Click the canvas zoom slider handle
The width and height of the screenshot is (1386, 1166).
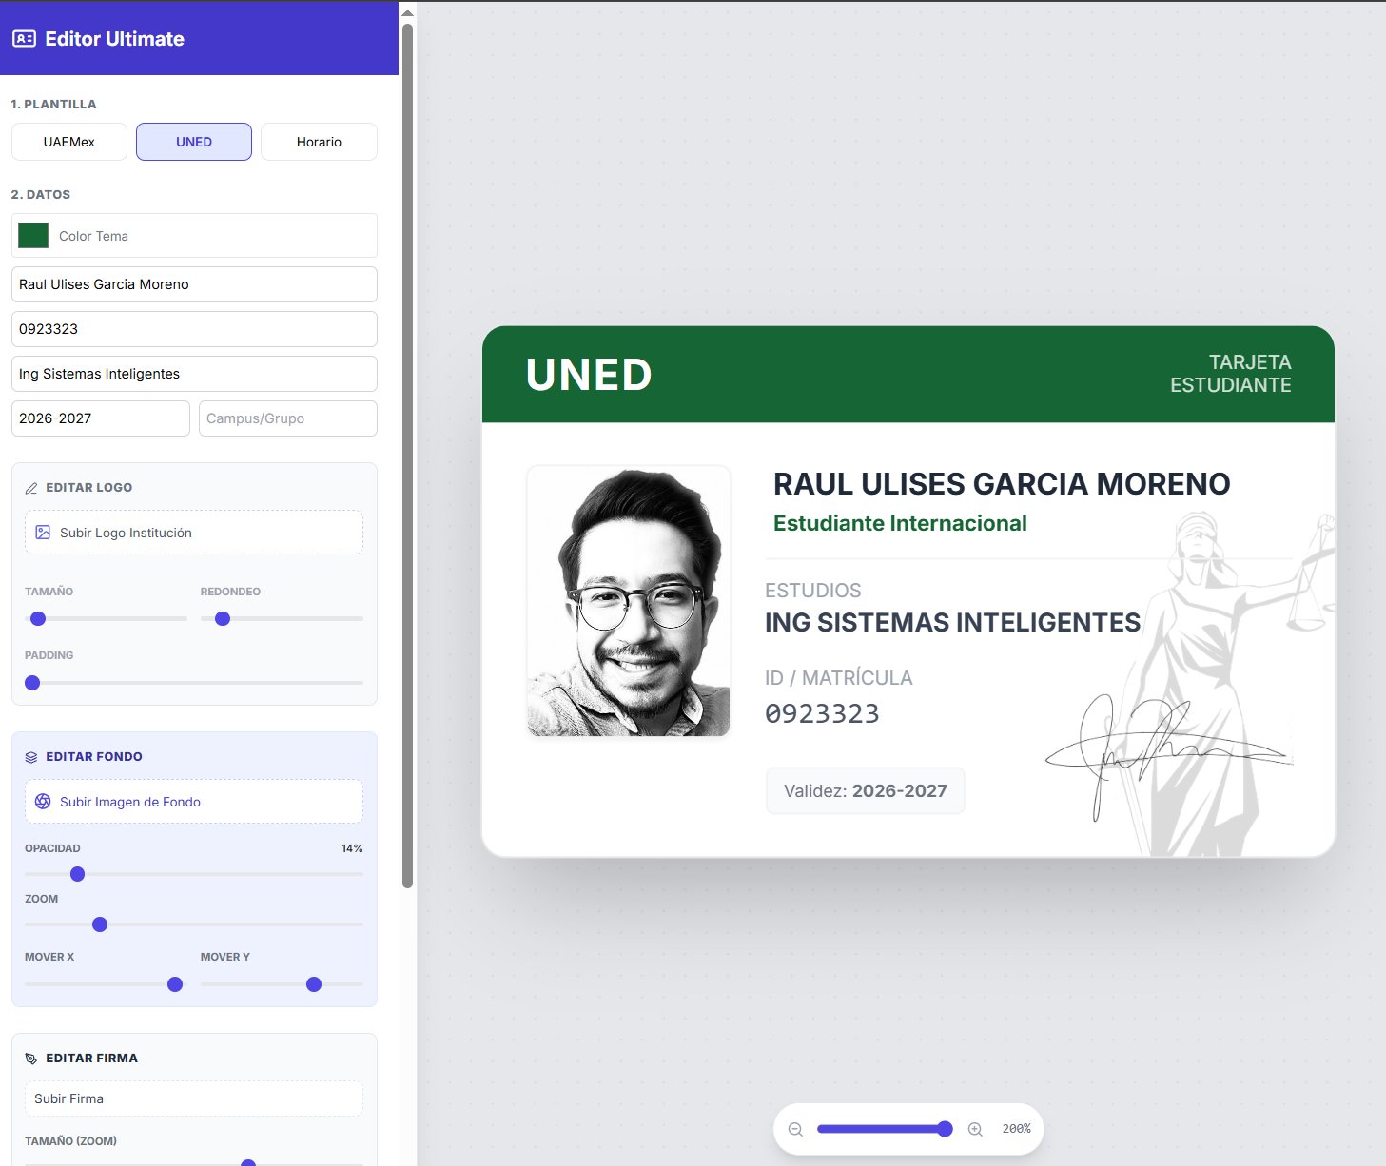click(945, 1129)
